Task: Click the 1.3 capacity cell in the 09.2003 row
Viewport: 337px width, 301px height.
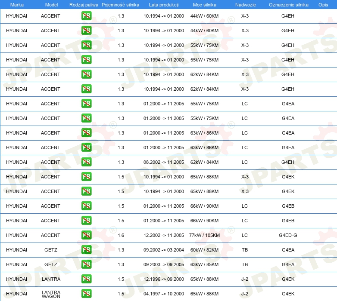Action: pyautogui.click(x=121, y=264)
